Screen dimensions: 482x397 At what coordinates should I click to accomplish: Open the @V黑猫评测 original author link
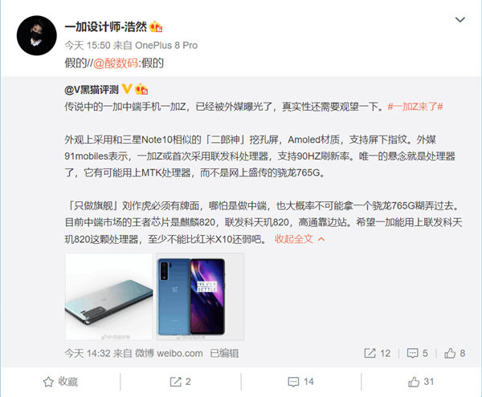(92, 90)
